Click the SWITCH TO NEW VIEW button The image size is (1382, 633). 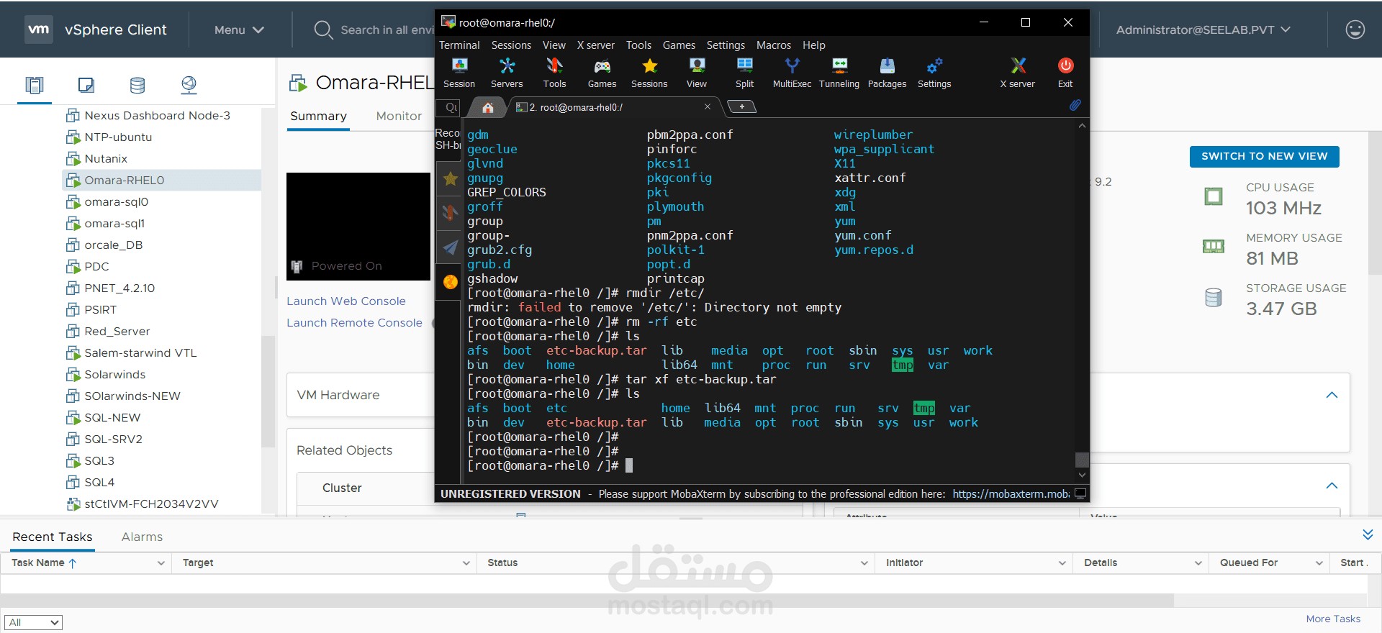1264,156
